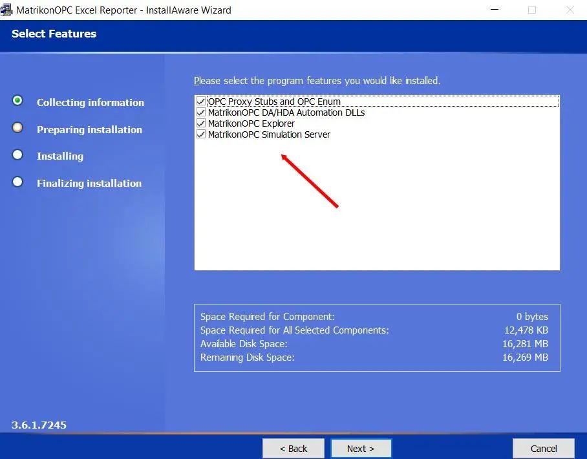This screenshot has height=459, width=587.
Task: Click the Collecting information text
Action: pyautogui.click(x=91, y=103)
